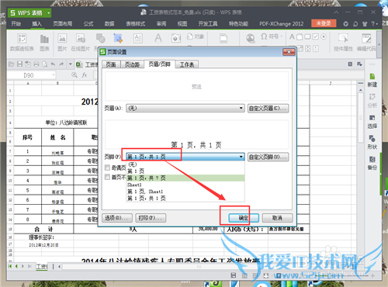Click the 自定义页脚 custom footer button
Viewport: 388px width, 287px height.
(x=268, y=157)
